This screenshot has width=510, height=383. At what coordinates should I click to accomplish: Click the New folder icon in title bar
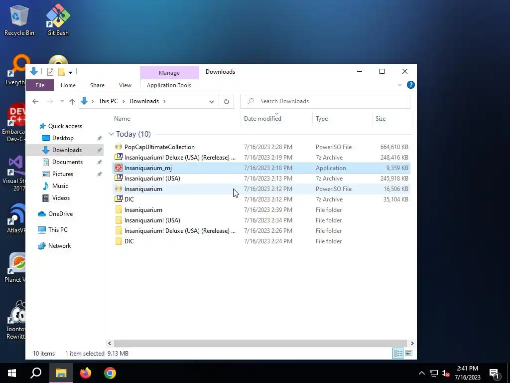[x=61, y=72]
